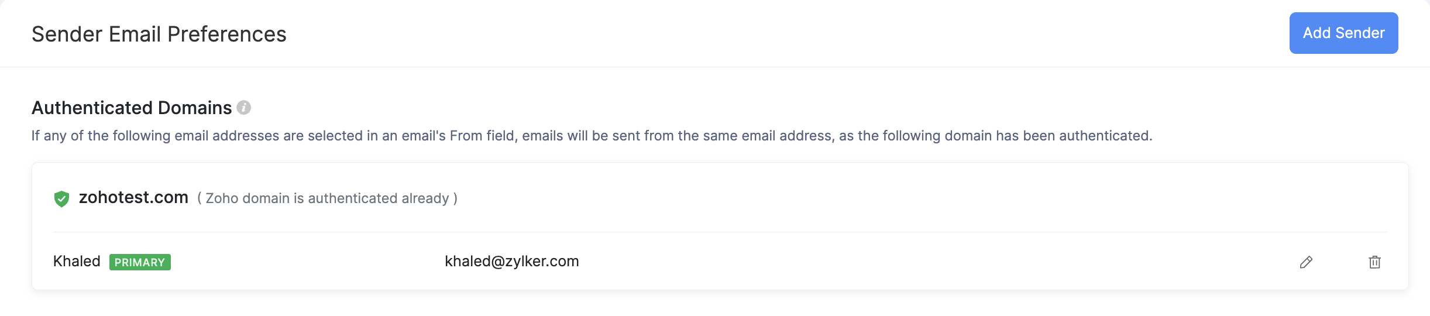The height and width of the screenshot is (316, 1430).
Task: Click the Sender Email Preferences heading
Action: click(159, 35)
